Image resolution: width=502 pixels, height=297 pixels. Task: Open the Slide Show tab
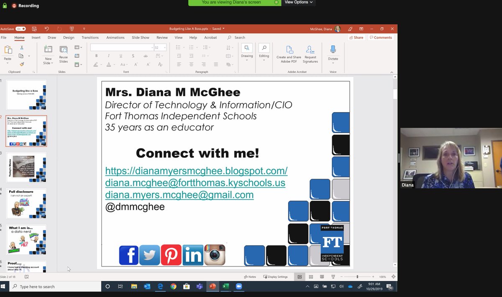tap(141, 38)
